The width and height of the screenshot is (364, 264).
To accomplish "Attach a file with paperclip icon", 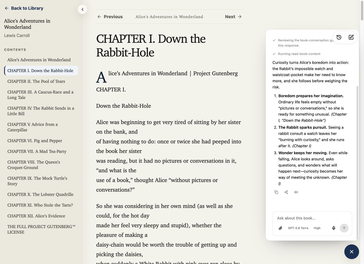I will tap(280, 228).
